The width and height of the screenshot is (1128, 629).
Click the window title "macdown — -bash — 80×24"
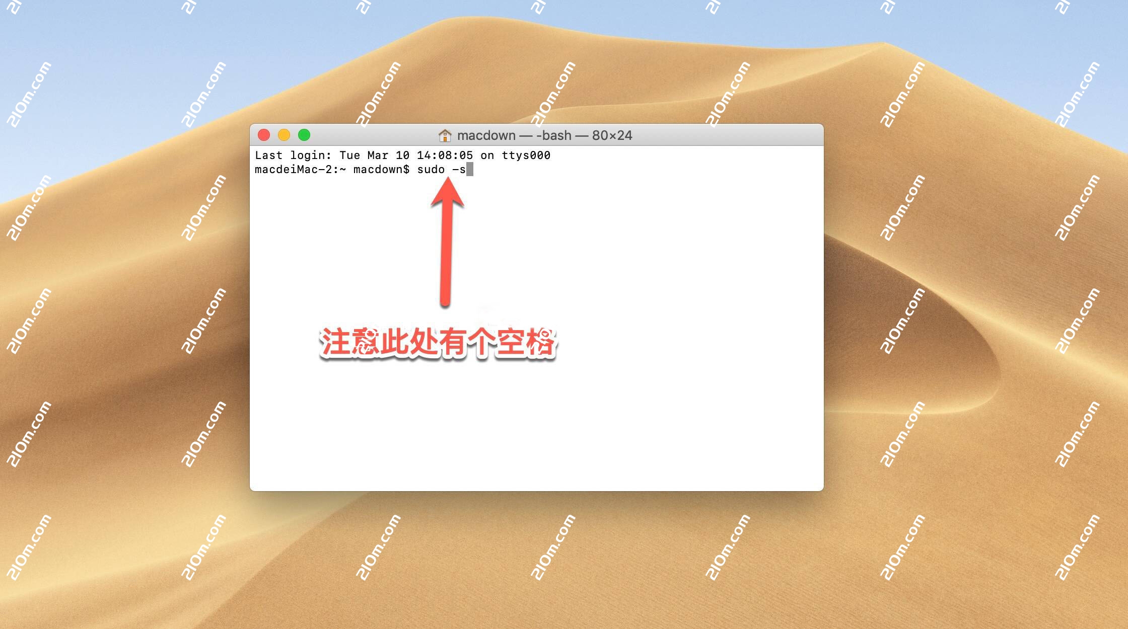point(544,135)
